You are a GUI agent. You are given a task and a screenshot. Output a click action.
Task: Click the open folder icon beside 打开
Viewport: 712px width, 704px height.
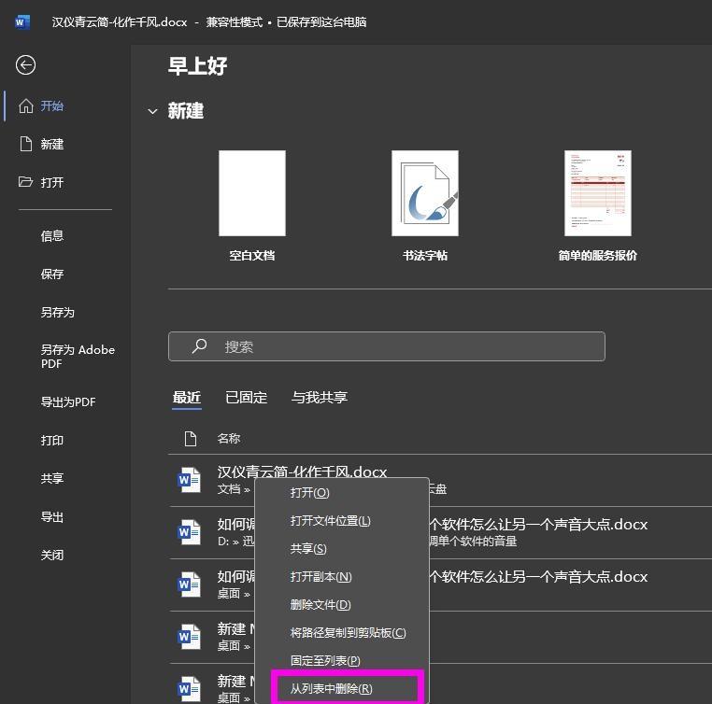click(25, 182)
